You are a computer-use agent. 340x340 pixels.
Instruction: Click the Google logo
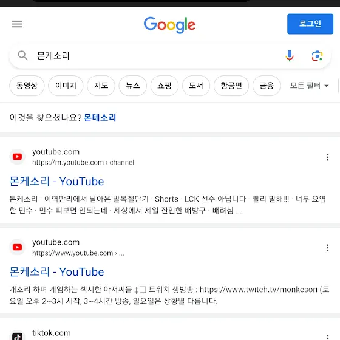tap(170, 25)
